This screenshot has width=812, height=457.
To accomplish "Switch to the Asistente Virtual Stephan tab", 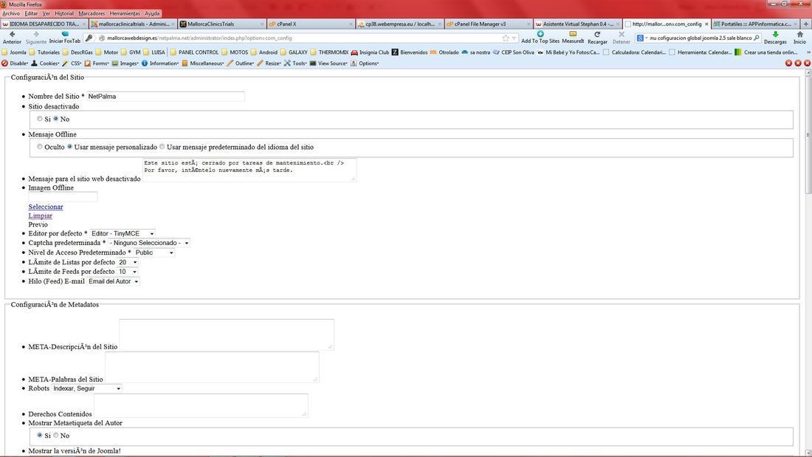I will (x=577, y=24).
